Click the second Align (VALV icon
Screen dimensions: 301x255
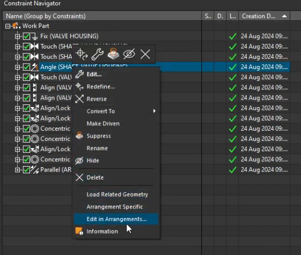pos(35,98)
